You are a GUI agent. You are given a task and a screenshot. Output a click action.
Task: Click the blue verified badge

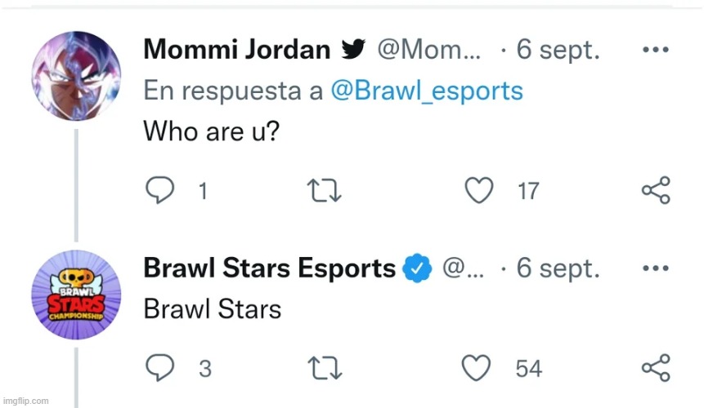point(417,268)
